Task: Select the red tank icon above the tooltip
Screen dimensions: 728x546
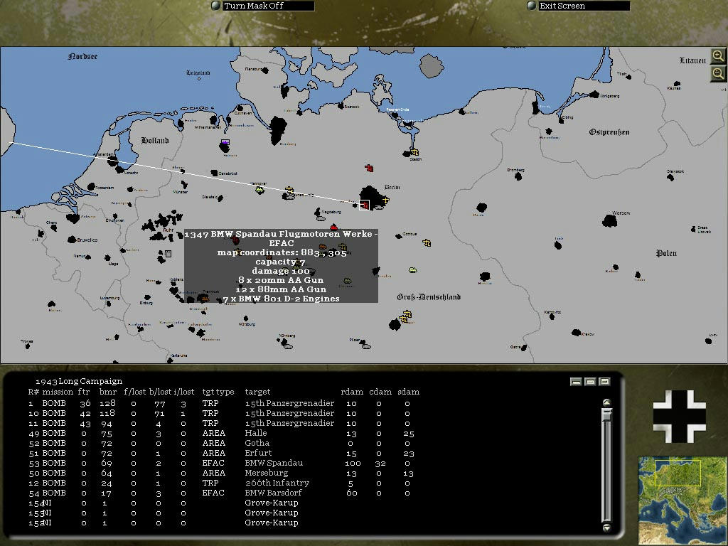Action: [x=333, y=227]
